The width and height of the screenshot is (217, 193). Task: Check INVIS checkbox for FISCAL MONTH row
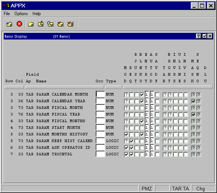186,108
